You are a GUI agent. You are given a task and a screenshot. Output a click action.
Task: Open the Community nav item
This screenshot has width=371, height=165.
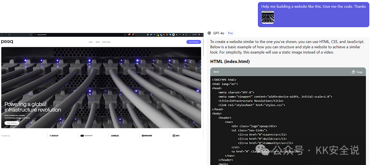[106, 42]
